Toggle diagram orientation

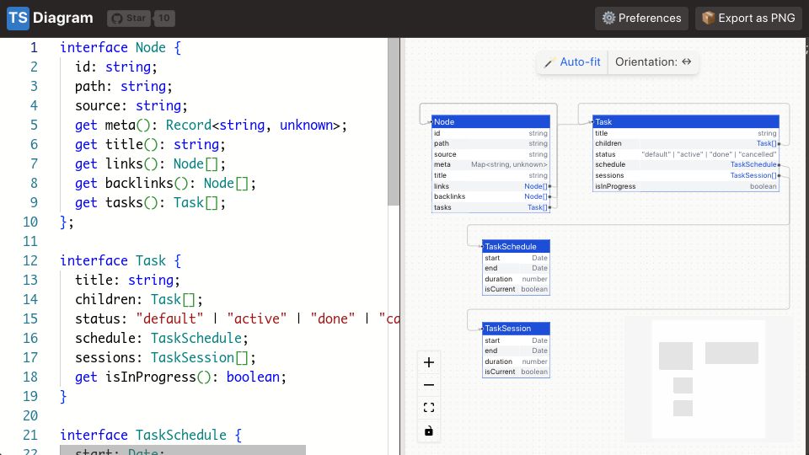[x=653, y=62]
